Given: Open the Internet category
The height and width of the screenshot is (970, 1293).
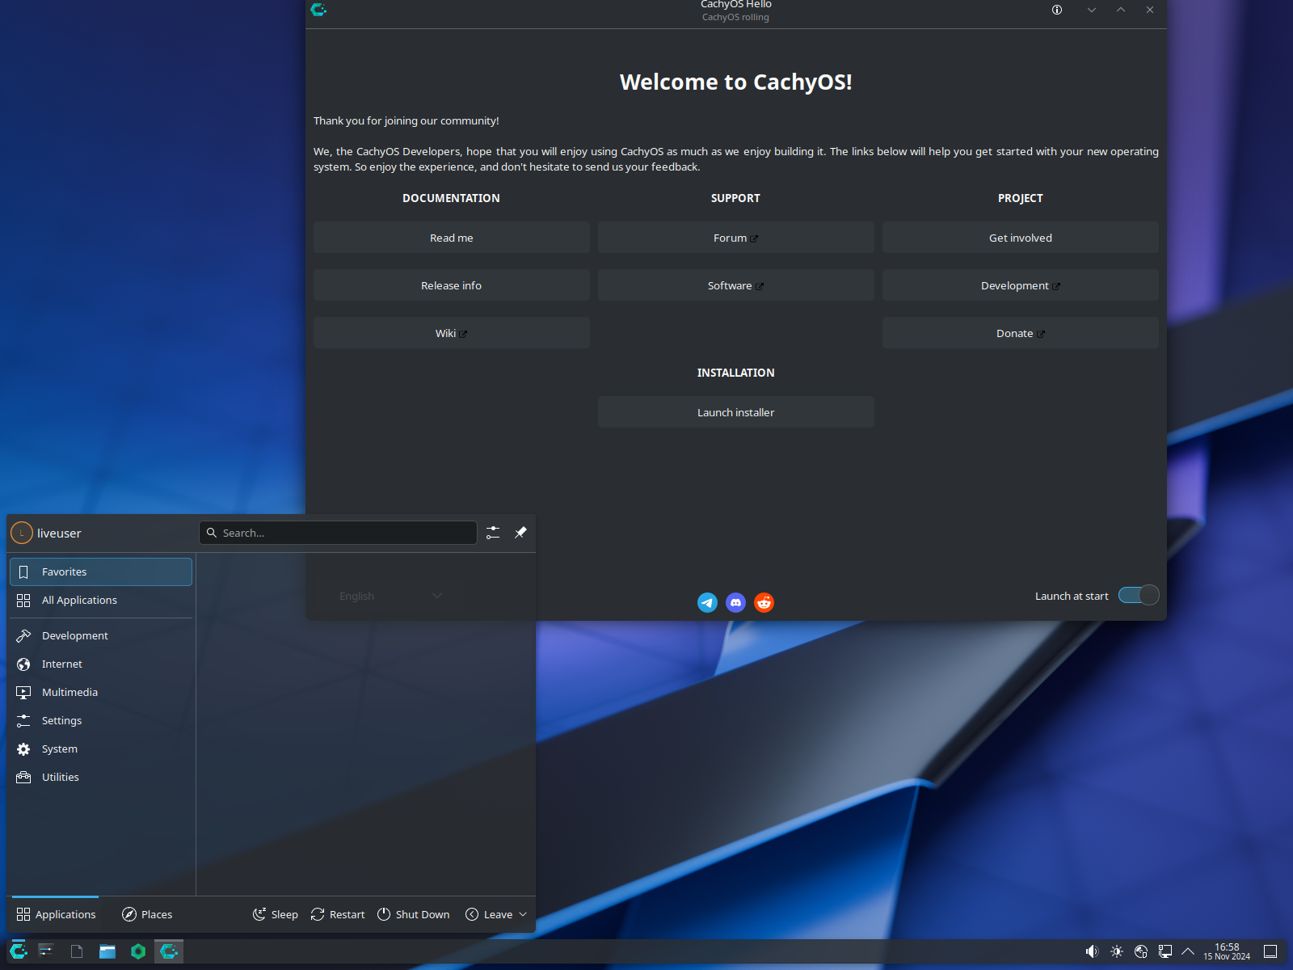Looking at the screenshot, I should tap(101, 664).
